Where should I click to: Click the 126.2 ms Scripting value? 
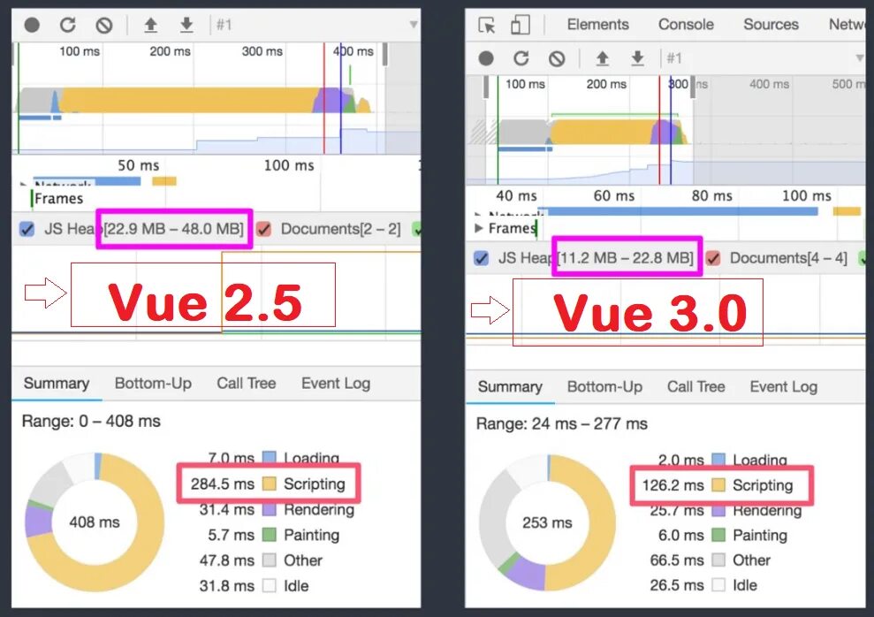pos(673,485)
